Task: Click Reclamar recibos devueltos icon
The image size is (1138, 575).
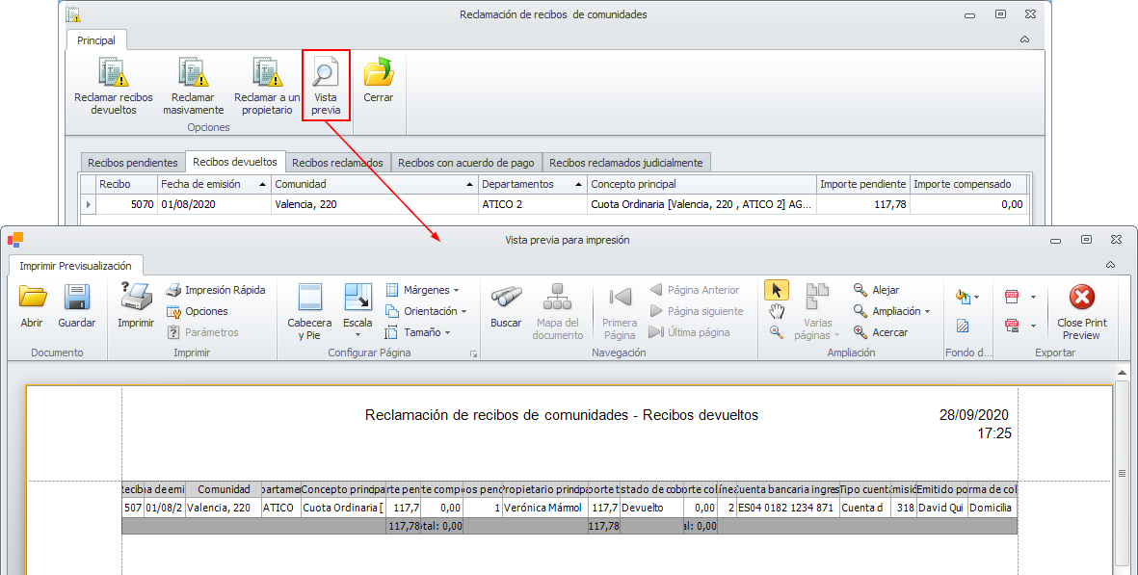Action: [113, 73]
